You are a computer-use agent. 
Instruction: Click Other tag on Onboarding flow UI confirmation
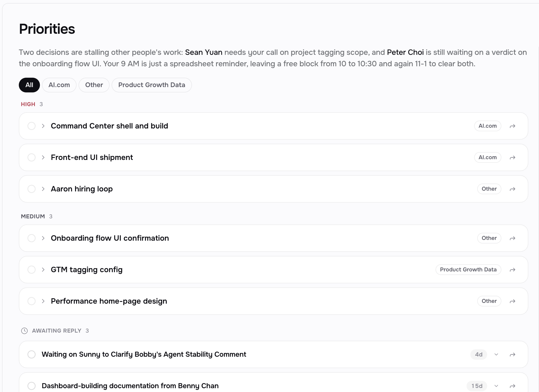tap(489, 238)
